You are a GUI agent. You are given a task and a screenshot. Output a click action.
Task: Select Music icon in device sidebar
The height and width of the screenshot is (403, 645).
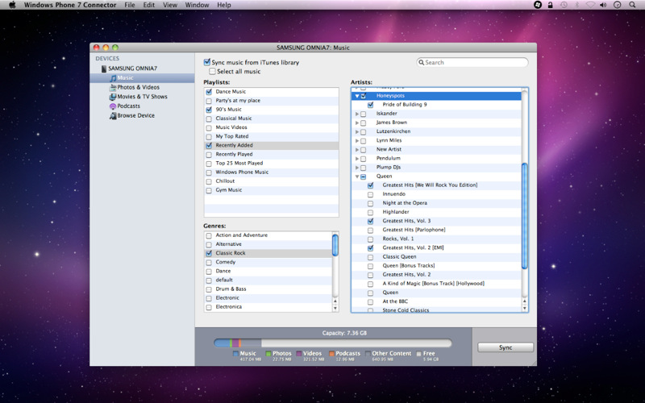pyautogui.click(x=113, y=78)
